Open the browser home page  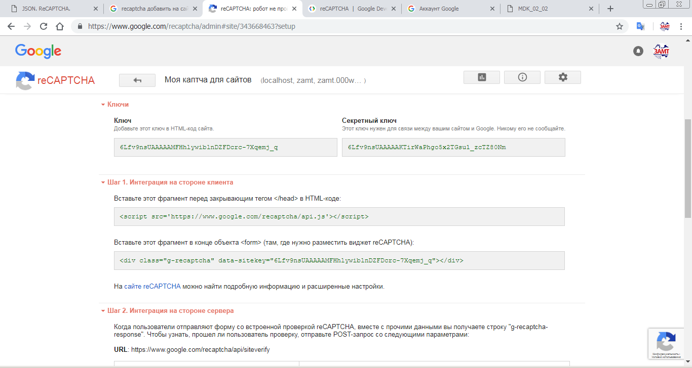point(60,26)
